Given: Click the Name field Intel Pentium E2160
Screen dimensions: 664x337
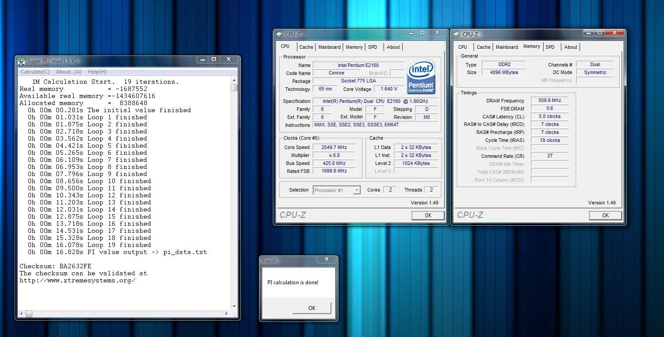Looking at the screenshot, I should (x=358, y=65).
